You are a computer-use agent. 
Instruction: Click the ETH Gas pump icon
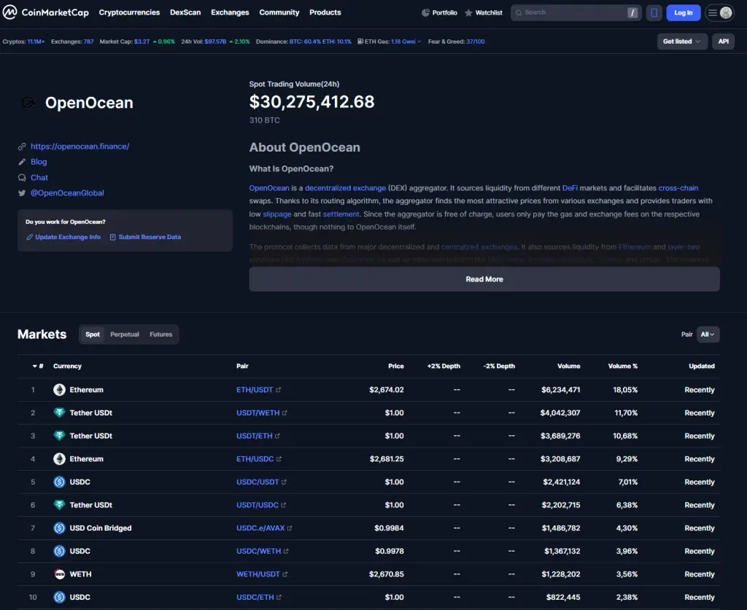point(360,42)
